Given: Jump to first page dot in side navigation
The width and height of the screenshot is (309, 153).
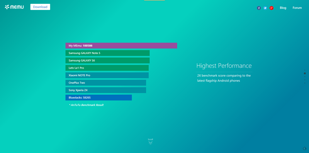Looking at the screenshot, I should click(x=305, y=70).
